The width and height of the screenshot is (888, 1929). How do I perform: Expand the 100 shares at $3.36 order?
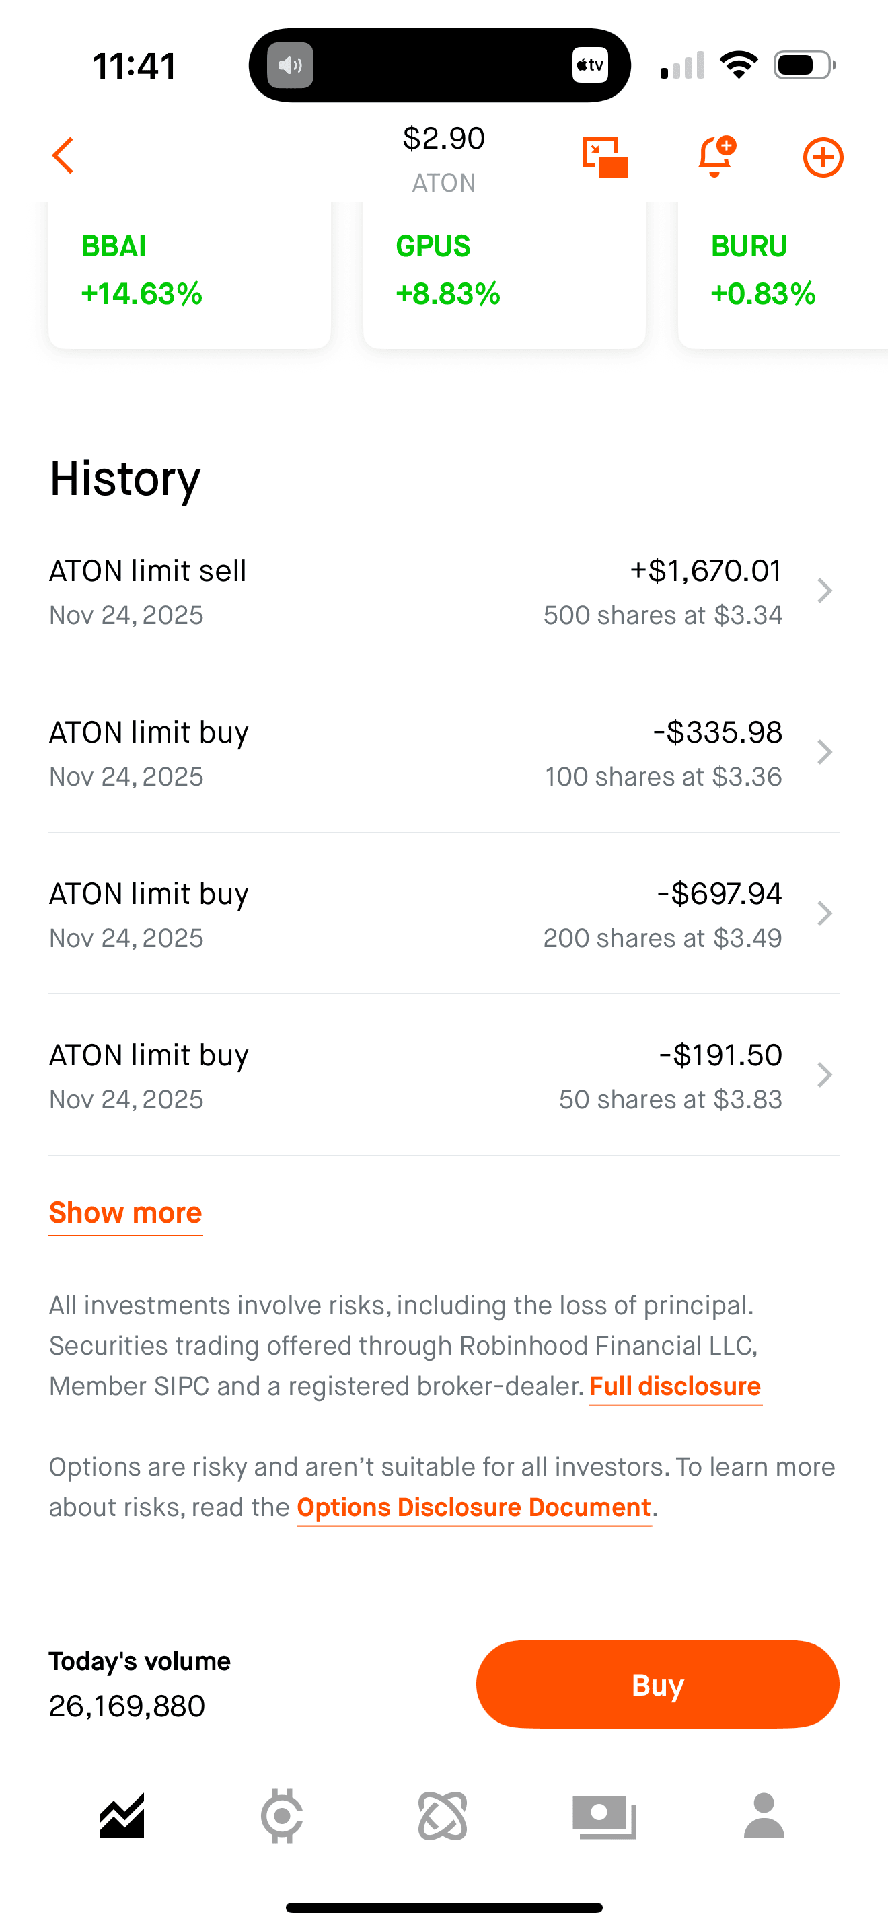click(824, 752)
